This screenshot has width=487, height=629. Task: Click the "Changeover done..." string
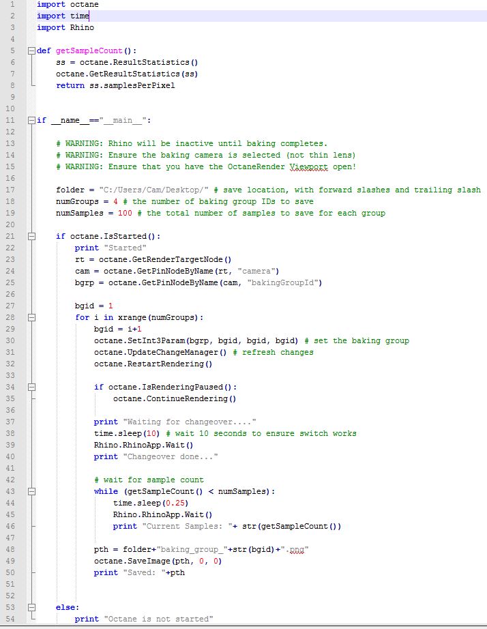(171, 457)
